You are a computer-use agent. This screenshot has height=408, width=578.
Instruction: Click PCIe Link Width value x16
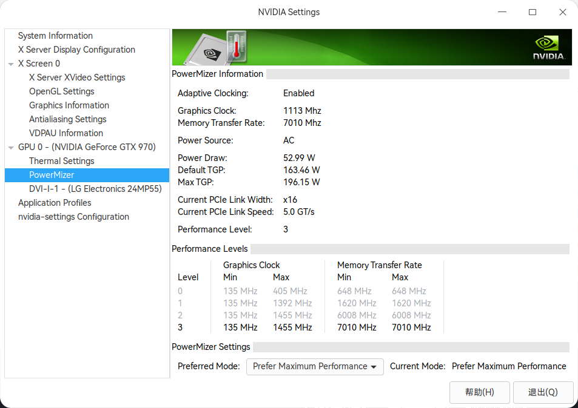pyautogui.click(x=290, y=200)
